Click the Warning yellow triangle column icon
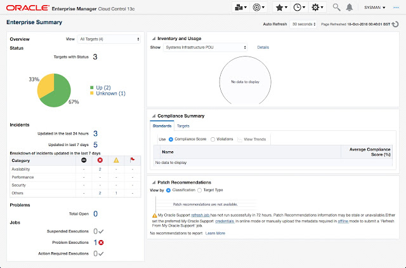 pos(116,160)
